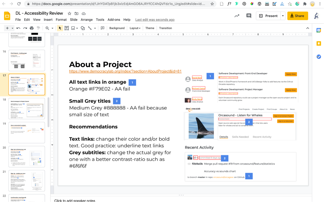Click the 'About a Project' slide title
Viewport: 324px width, 202px height.
(100, 64)
